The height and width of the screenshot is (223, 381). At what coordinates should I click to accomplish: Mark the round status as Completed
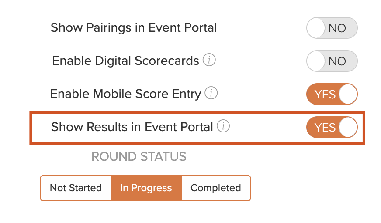click(216, 188)
